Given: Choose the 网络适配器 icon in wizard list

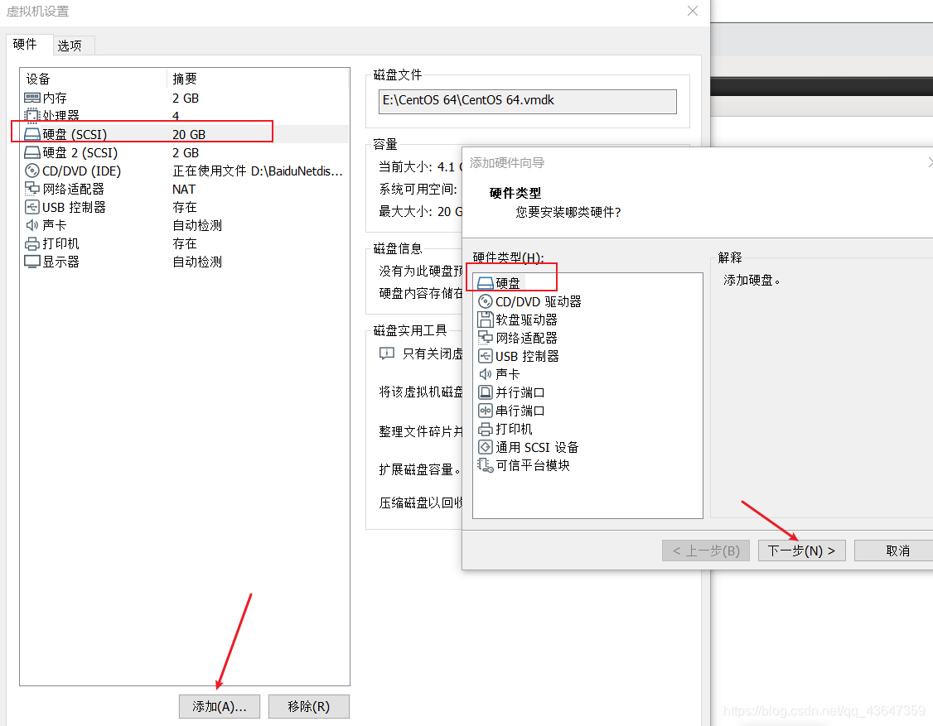Looking at the screenshot, I should 486,338.
